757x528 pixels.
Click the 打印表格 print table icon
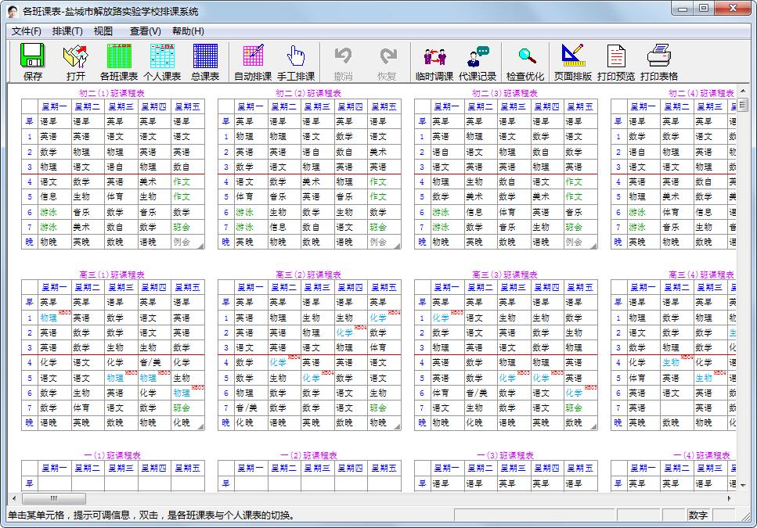click(x=659, y=62)
